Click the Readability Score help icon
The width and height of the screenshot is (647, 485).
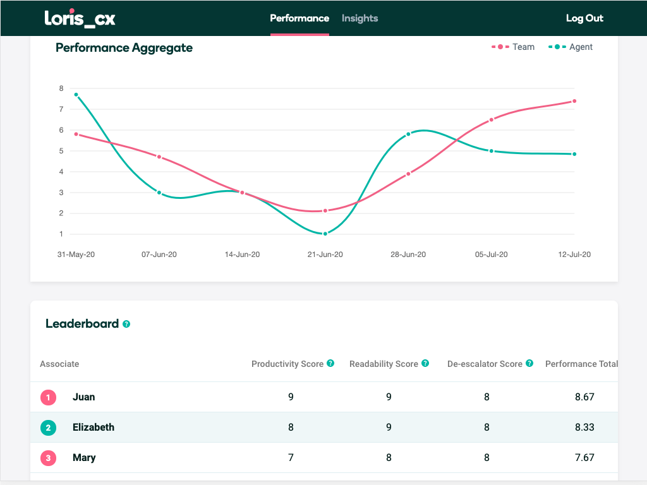425,364
